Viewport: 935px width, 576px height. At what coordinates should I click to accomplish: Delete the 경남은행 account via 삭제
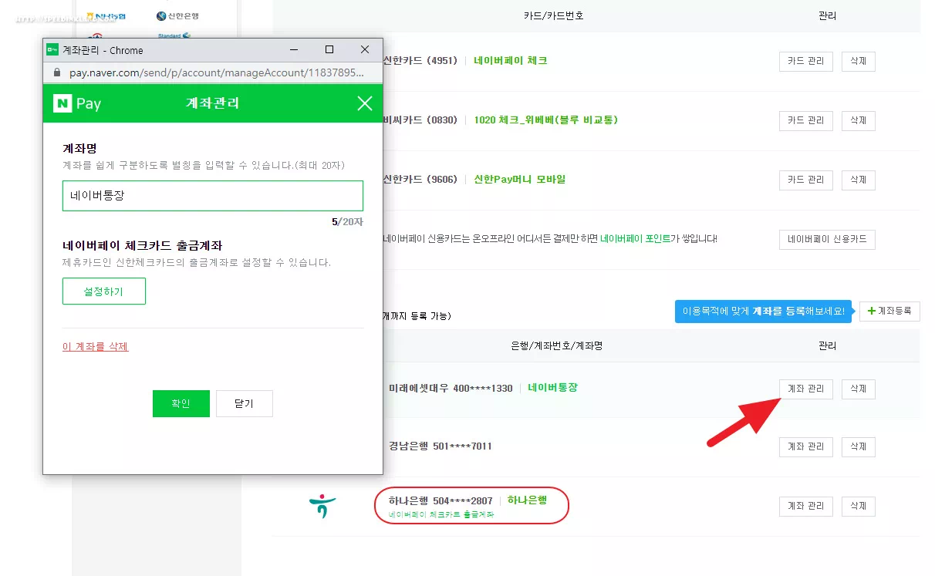coord(858,446)
